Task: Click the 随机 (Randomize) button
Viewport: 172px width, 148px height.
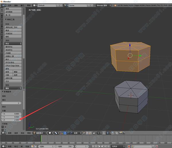Action: tap(13, 37)
